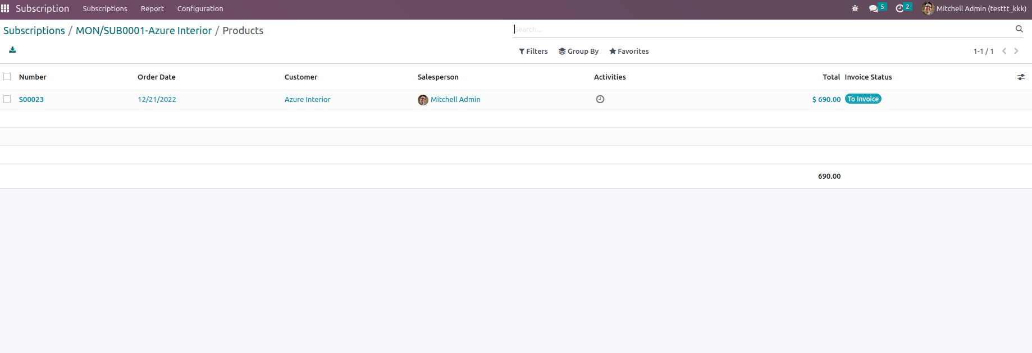
Task: Open the conversations chat icon
Action: pos(874,8)
